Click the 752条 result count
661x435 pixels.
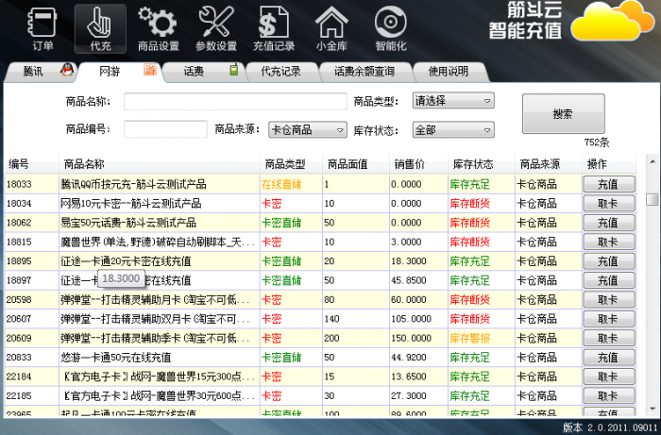597,142
